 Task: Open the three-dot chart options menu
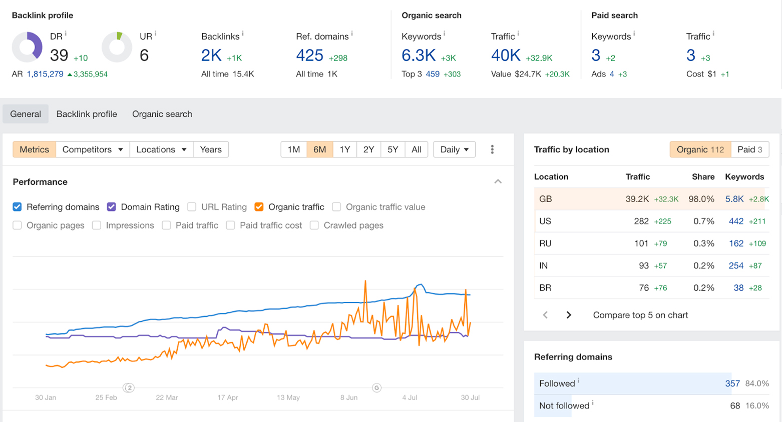(492, 149)
